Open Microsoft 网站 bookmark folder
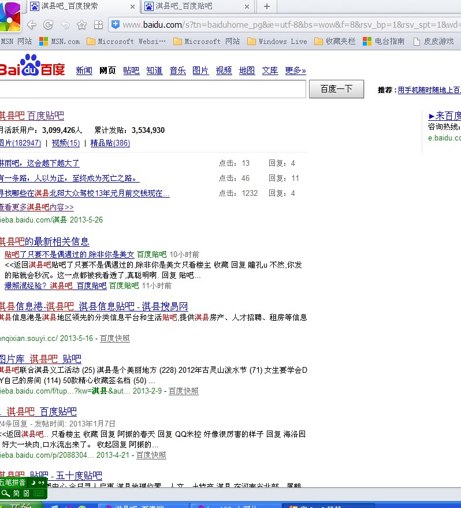 (x=207, y=42)
